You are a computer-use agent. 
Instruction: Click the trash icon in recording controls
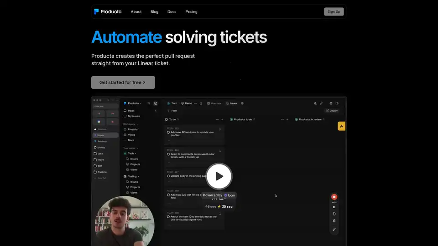click(x=334, y=221)
